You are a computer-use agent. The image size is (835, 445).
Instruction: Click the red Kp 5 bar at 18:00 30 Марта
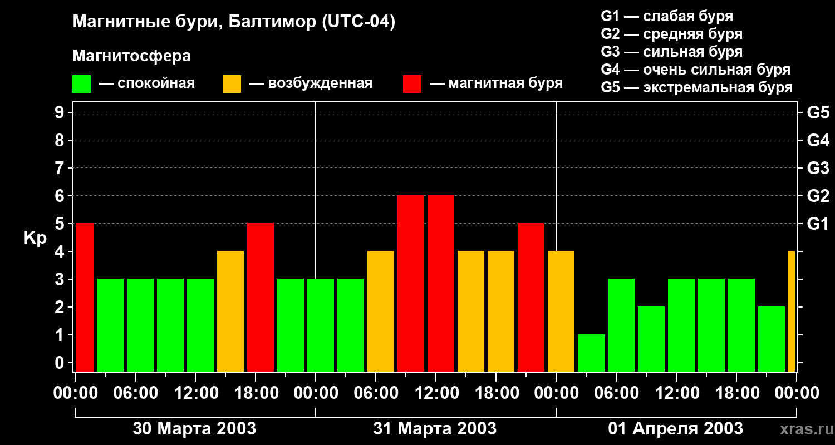click(261, 297)
